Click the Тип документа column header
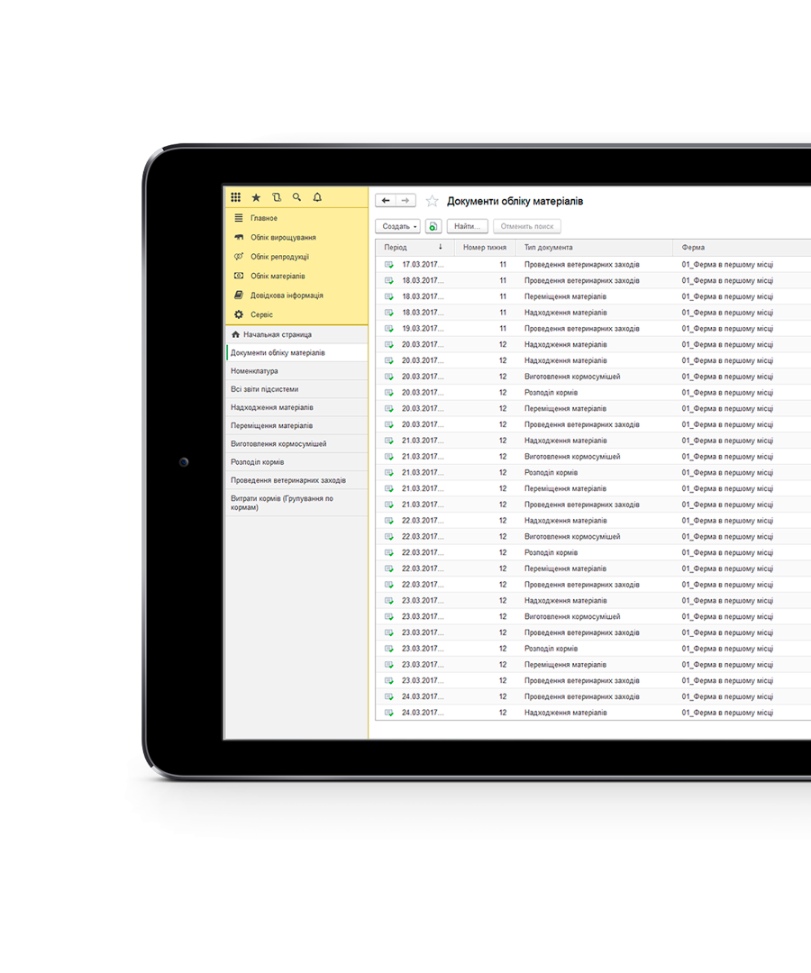Viewport: 811px width, 973px height. click(548, 247)
